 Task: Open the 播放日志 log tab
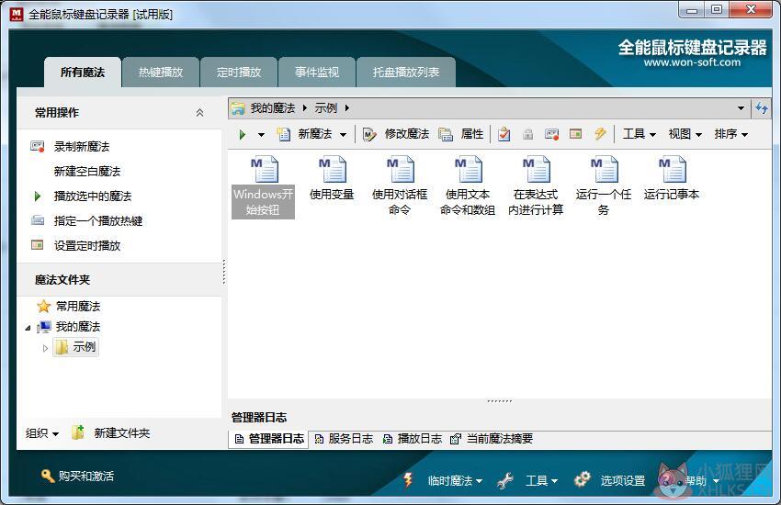click(x=413, y=439)
